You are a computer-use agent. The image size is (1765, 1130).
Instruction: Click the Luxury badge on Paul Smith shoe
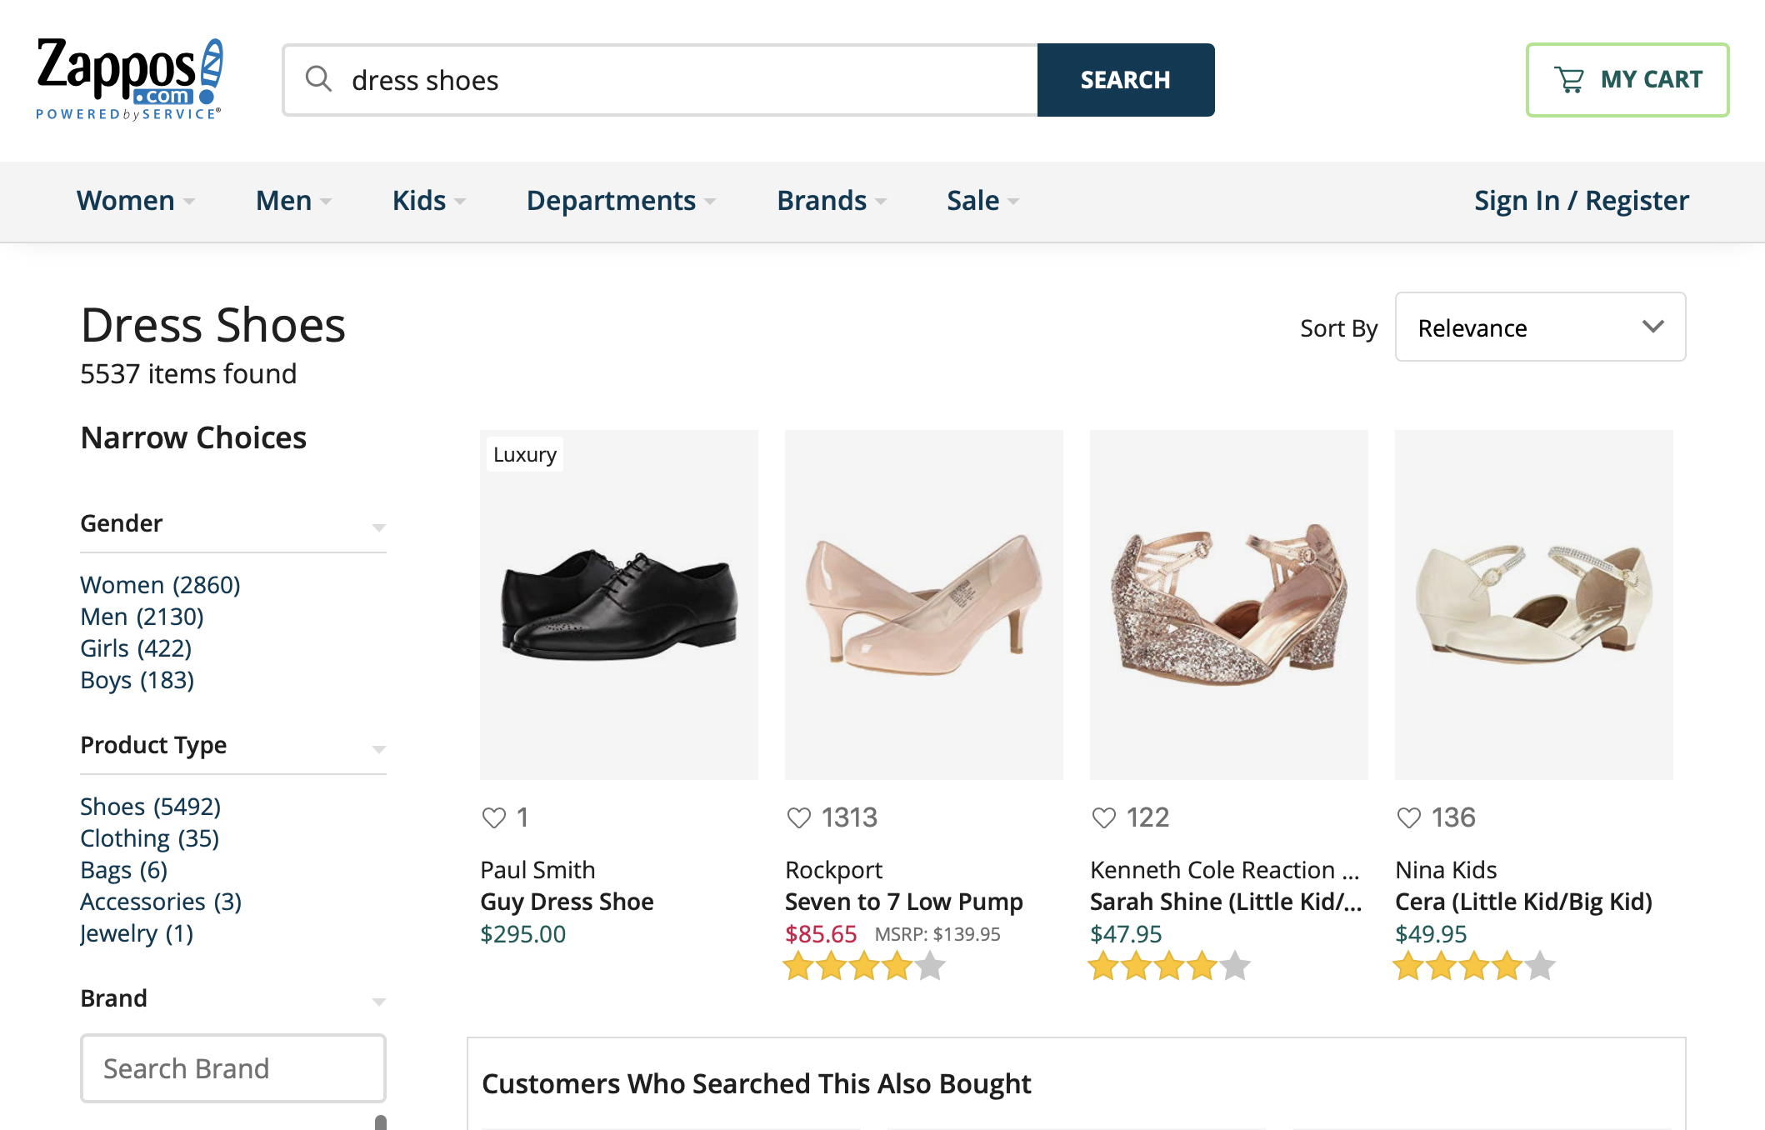pos(525,454)
